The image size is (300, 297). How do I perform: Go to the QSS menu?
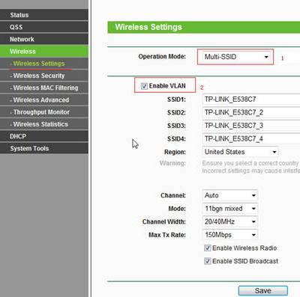coord(44,27)
